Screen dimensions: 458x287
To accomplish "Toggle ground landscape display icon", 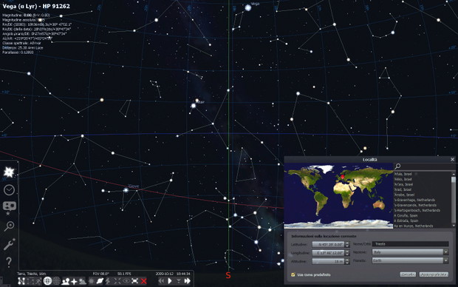I will tap(66, 281).
